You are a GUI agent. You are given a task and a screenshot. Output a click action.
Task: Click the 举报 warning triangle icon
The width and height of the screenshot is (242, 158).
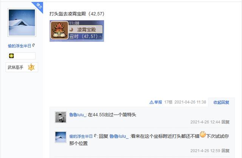[x=151, y=102]
